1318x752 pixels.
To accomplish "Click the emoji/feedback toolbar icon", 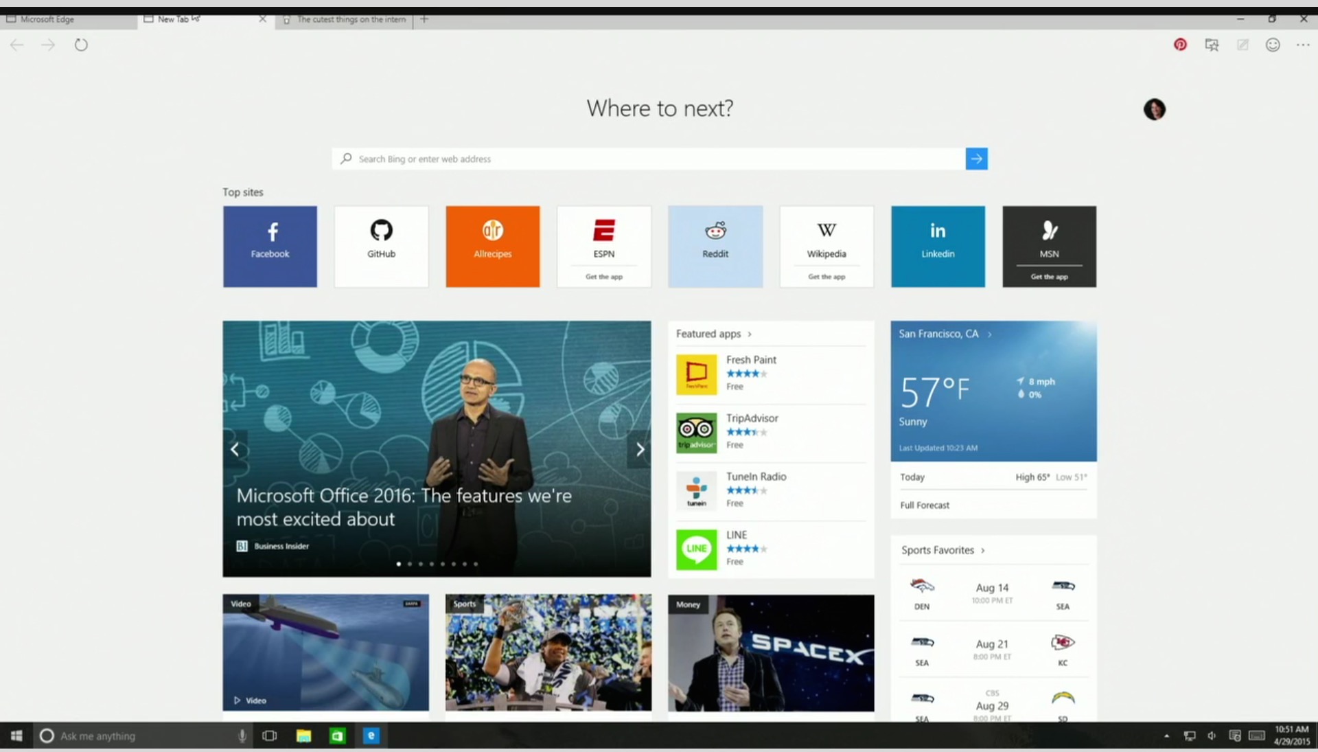I will [x=1273, y=45].
